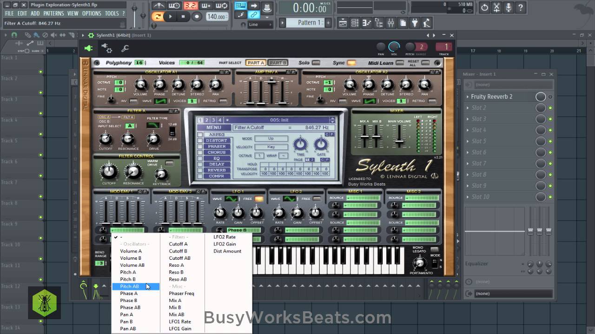This screenshot has width=595, height=334.
Task: Click the PART B select button
Action: click(x=278, y=63)
